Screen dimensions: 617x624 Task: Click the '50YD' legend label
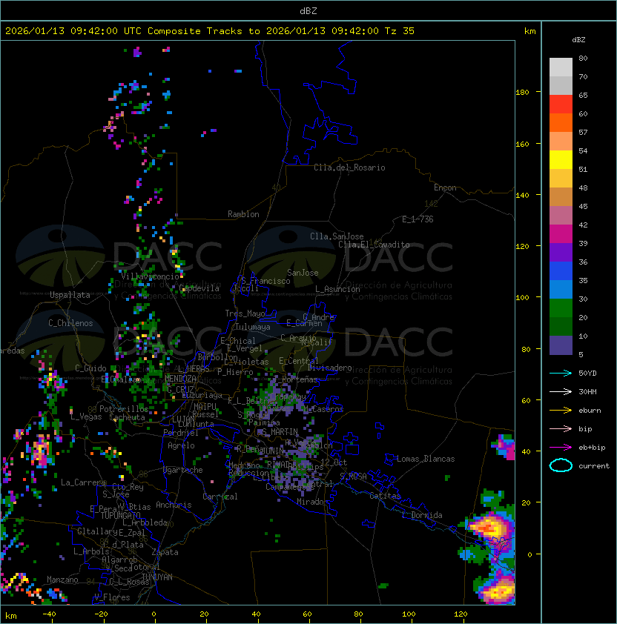[x=587, y=374]
